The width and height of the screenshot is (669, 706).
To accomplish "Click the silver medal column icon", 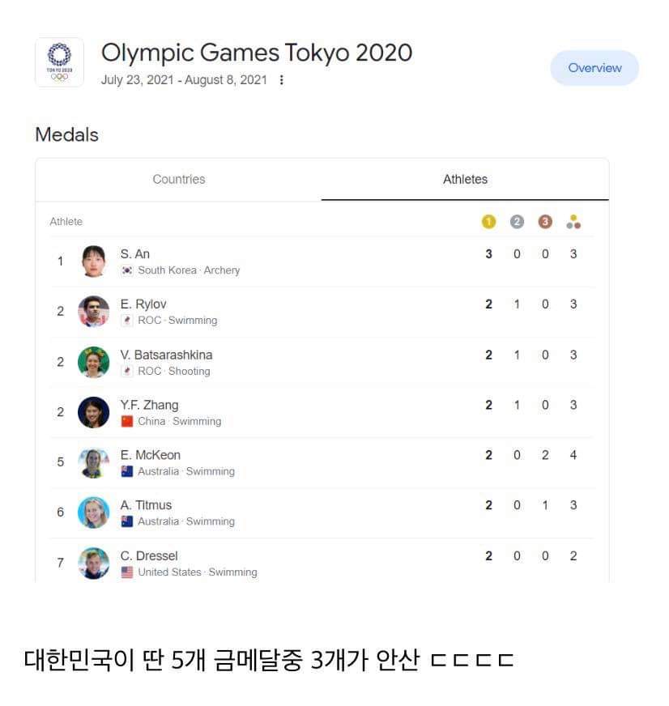I will tap(517, 222).
